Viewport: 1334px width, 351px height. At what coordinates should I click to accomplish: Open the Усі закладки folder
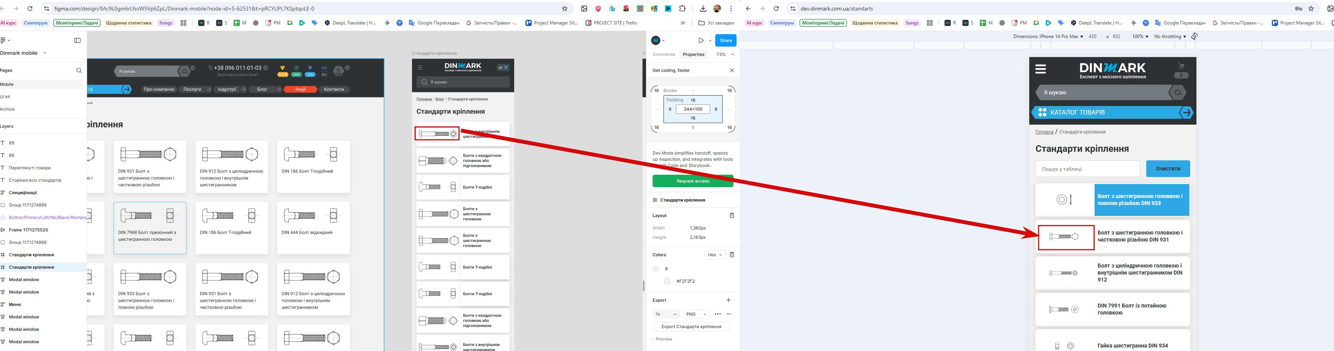(716, 23)
